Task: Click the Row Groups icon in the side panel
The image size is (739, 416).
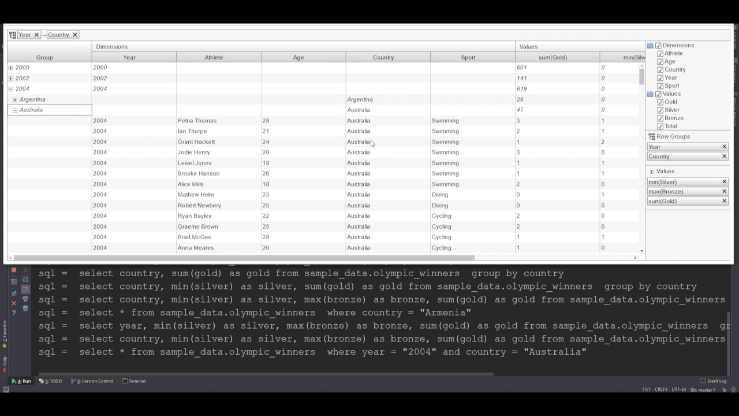Action: (x=652, y=137)
